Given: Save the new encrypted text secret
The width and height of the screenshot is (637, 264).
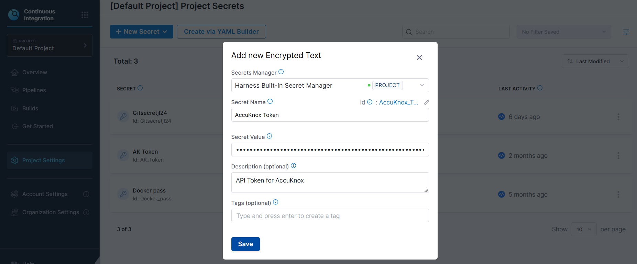Looking at the screenshot, I should (245, 244).
